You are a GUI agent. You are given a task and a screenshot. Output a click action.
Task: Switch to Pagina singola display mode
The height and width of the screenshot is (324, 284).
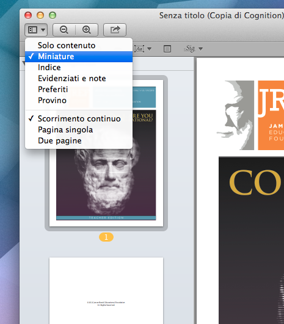coord(79,129)
